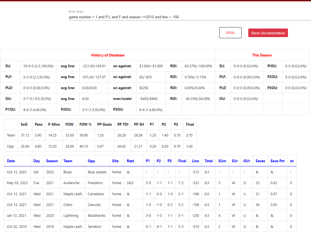Click the Blues team cell
The width and height of the screenshot is (311, 232).
67,172
